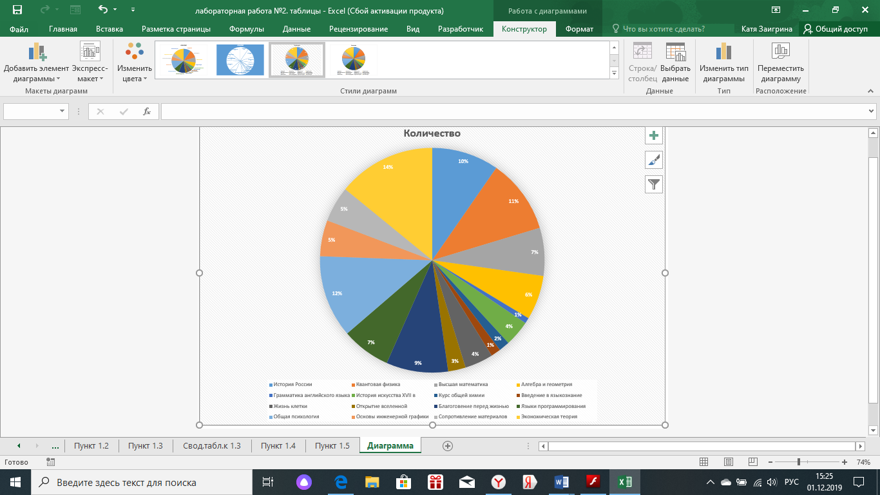This screenshot has width=880, height=495.
Task: Open Word from the Windows taskbar
Action: click(559, 481)
